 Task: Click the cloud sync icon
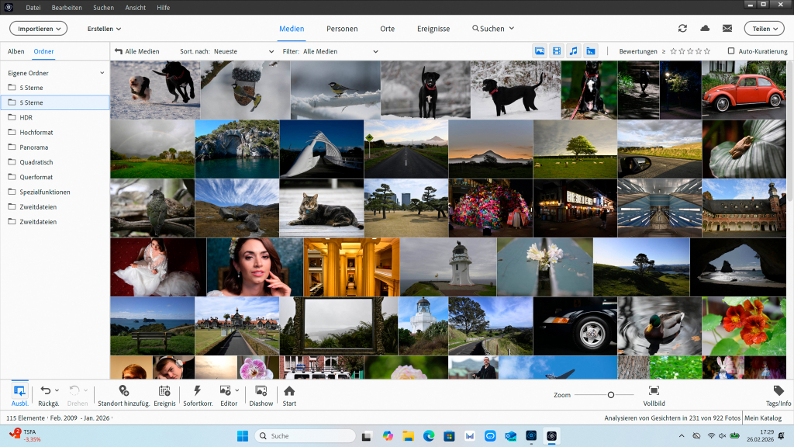[x=704, y=28]
